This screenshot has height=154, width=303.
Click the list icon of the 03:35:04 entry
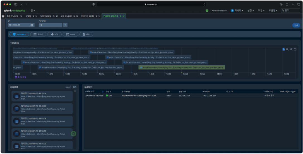(16, 96)
